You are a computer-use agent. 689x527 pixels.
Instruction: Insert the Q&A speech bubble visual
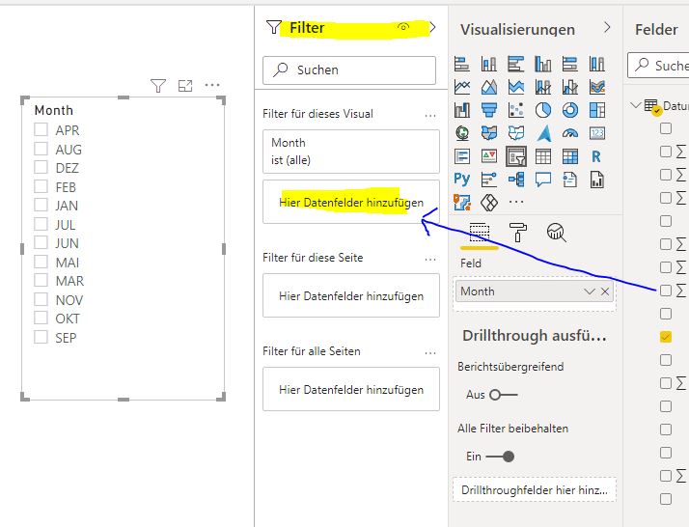point(543,180)
